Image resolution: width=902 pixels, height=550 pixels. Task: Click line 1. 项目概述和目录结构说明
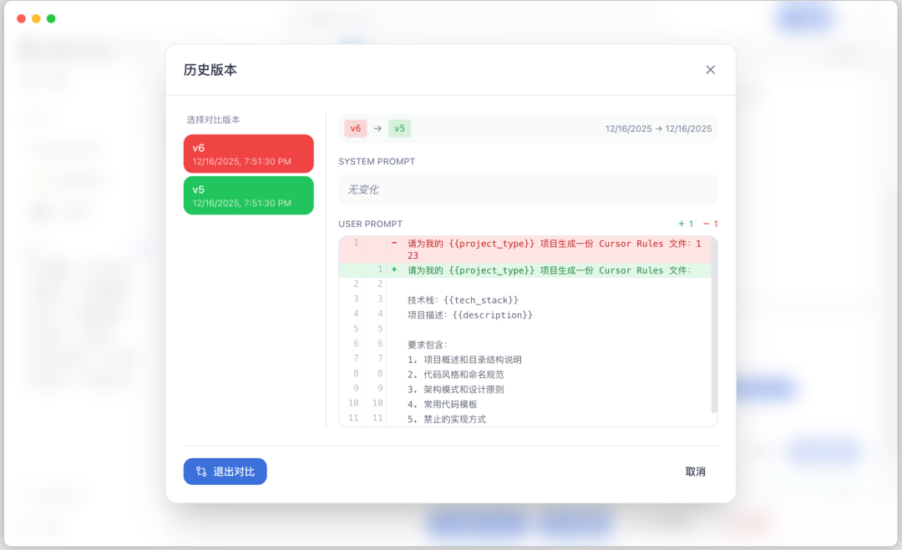pyautogui.click(x=464, y=360)
